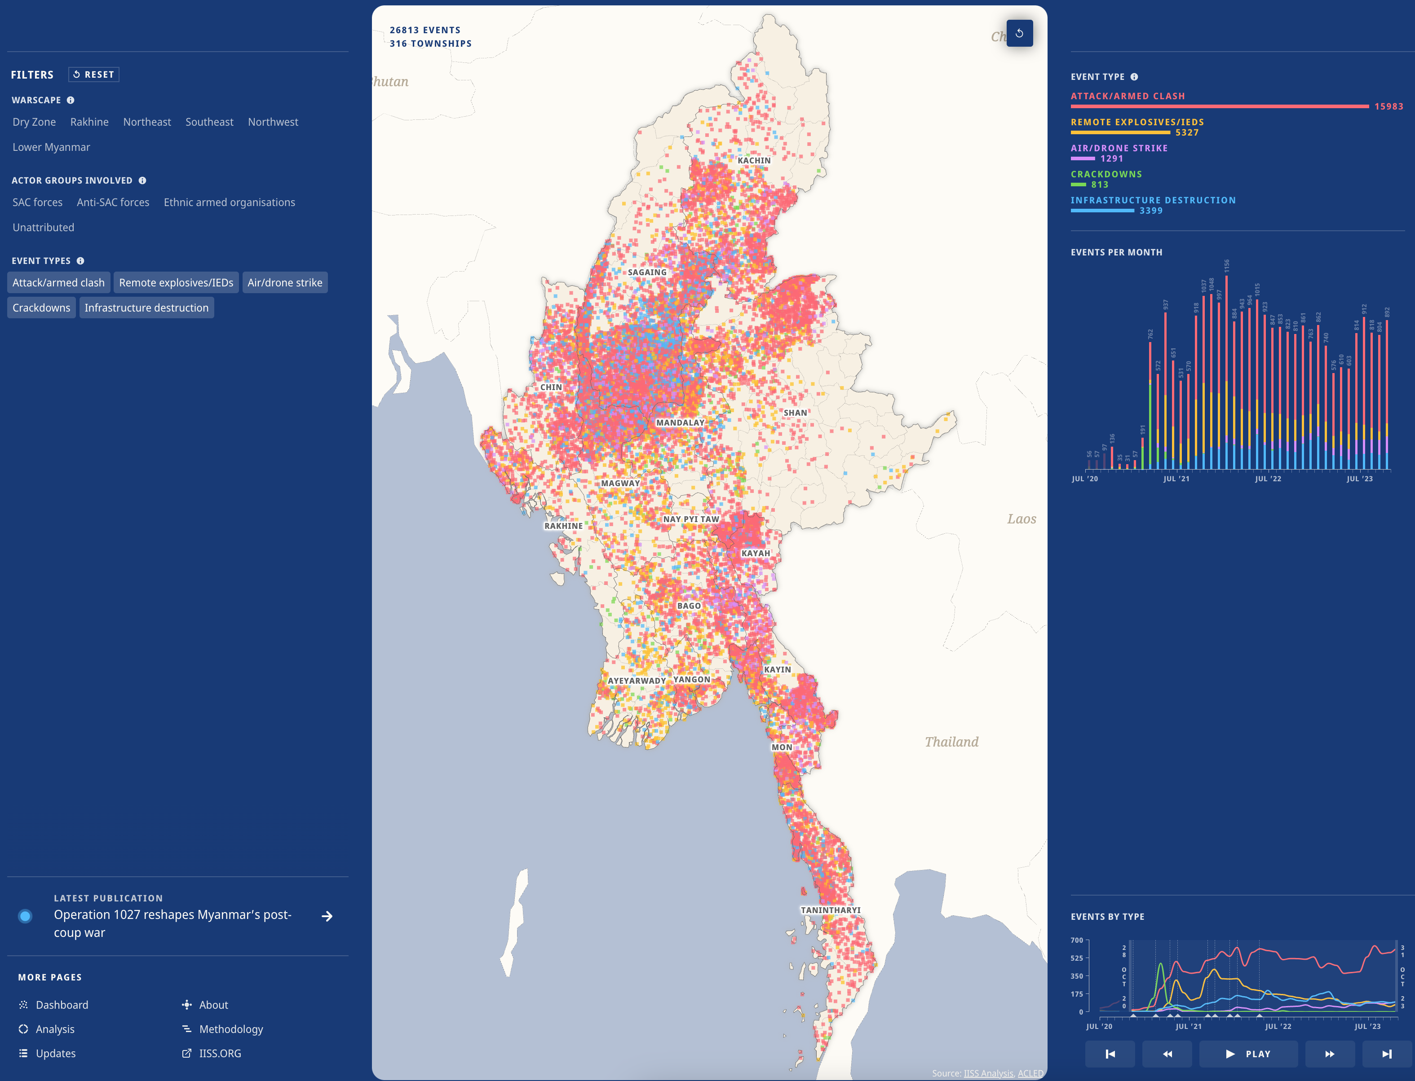Image resolution: width=1415 pixels, height=1081 pixels.
Task: Click skip to start playback control
Action: [x=1111, y=1054]
